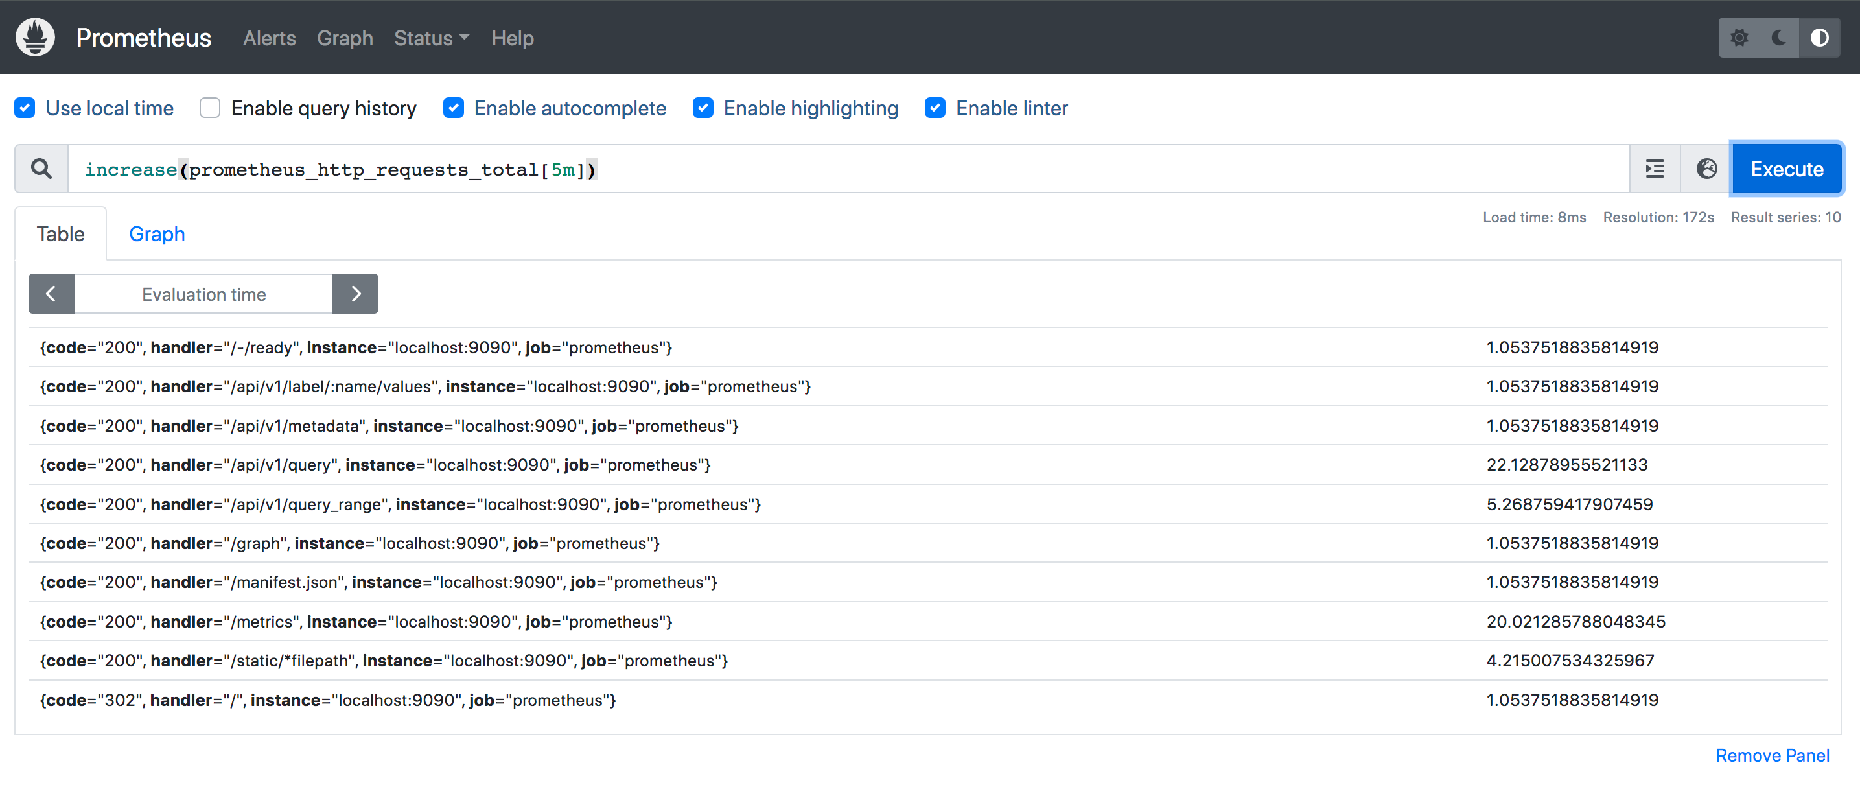The image size is (1860, 787).
Task: Click the Load time: 8ms stat
Action: [x=1535, y=217]
